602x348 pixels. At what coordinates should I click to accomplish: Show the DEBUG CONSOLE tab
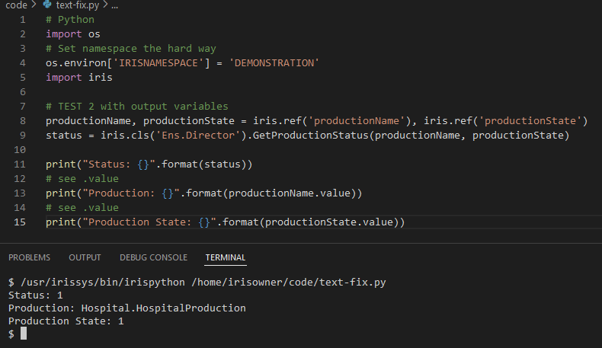153,257
